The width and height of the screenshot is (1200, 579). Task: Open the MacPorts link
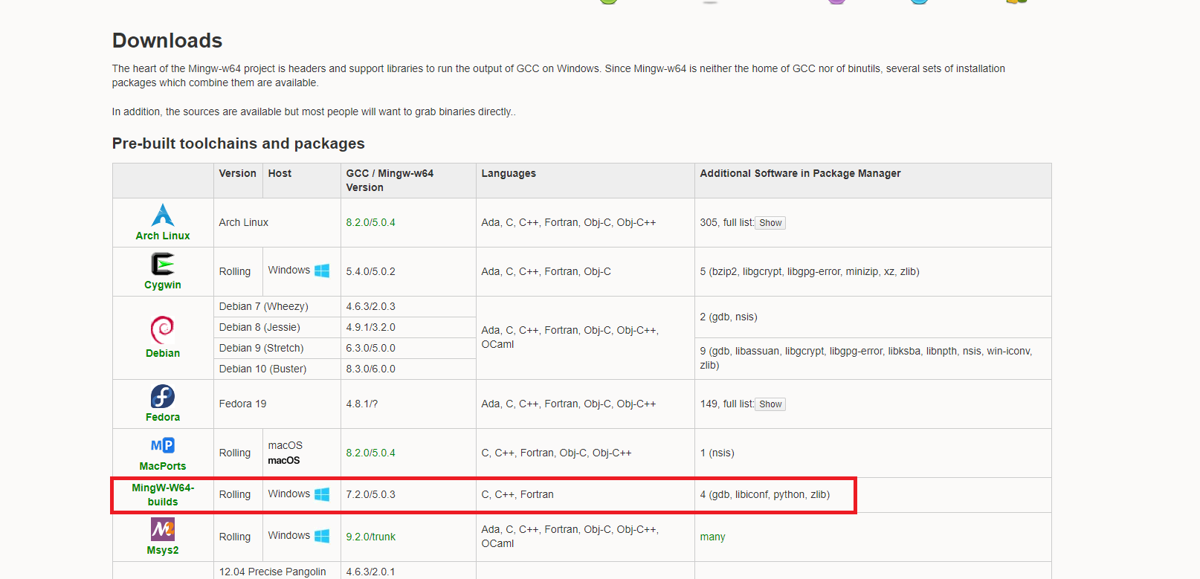[163, 466]
